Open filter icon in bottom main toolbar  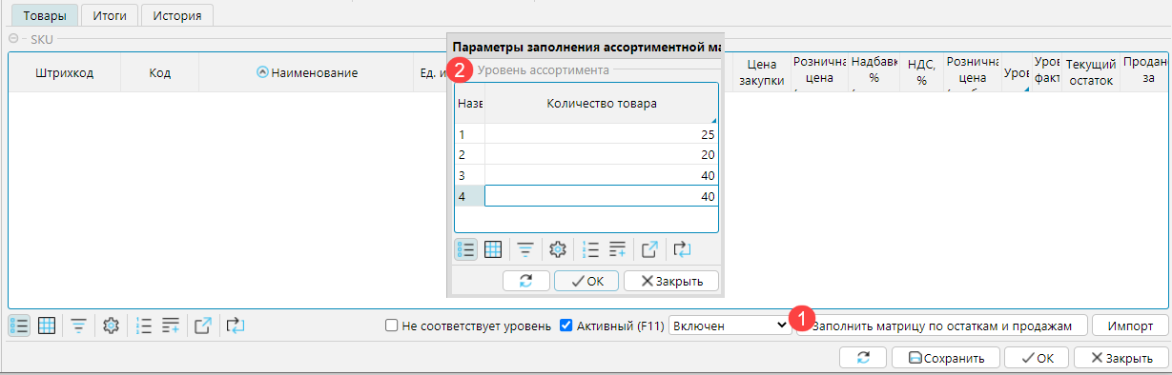tap(79, 326)
